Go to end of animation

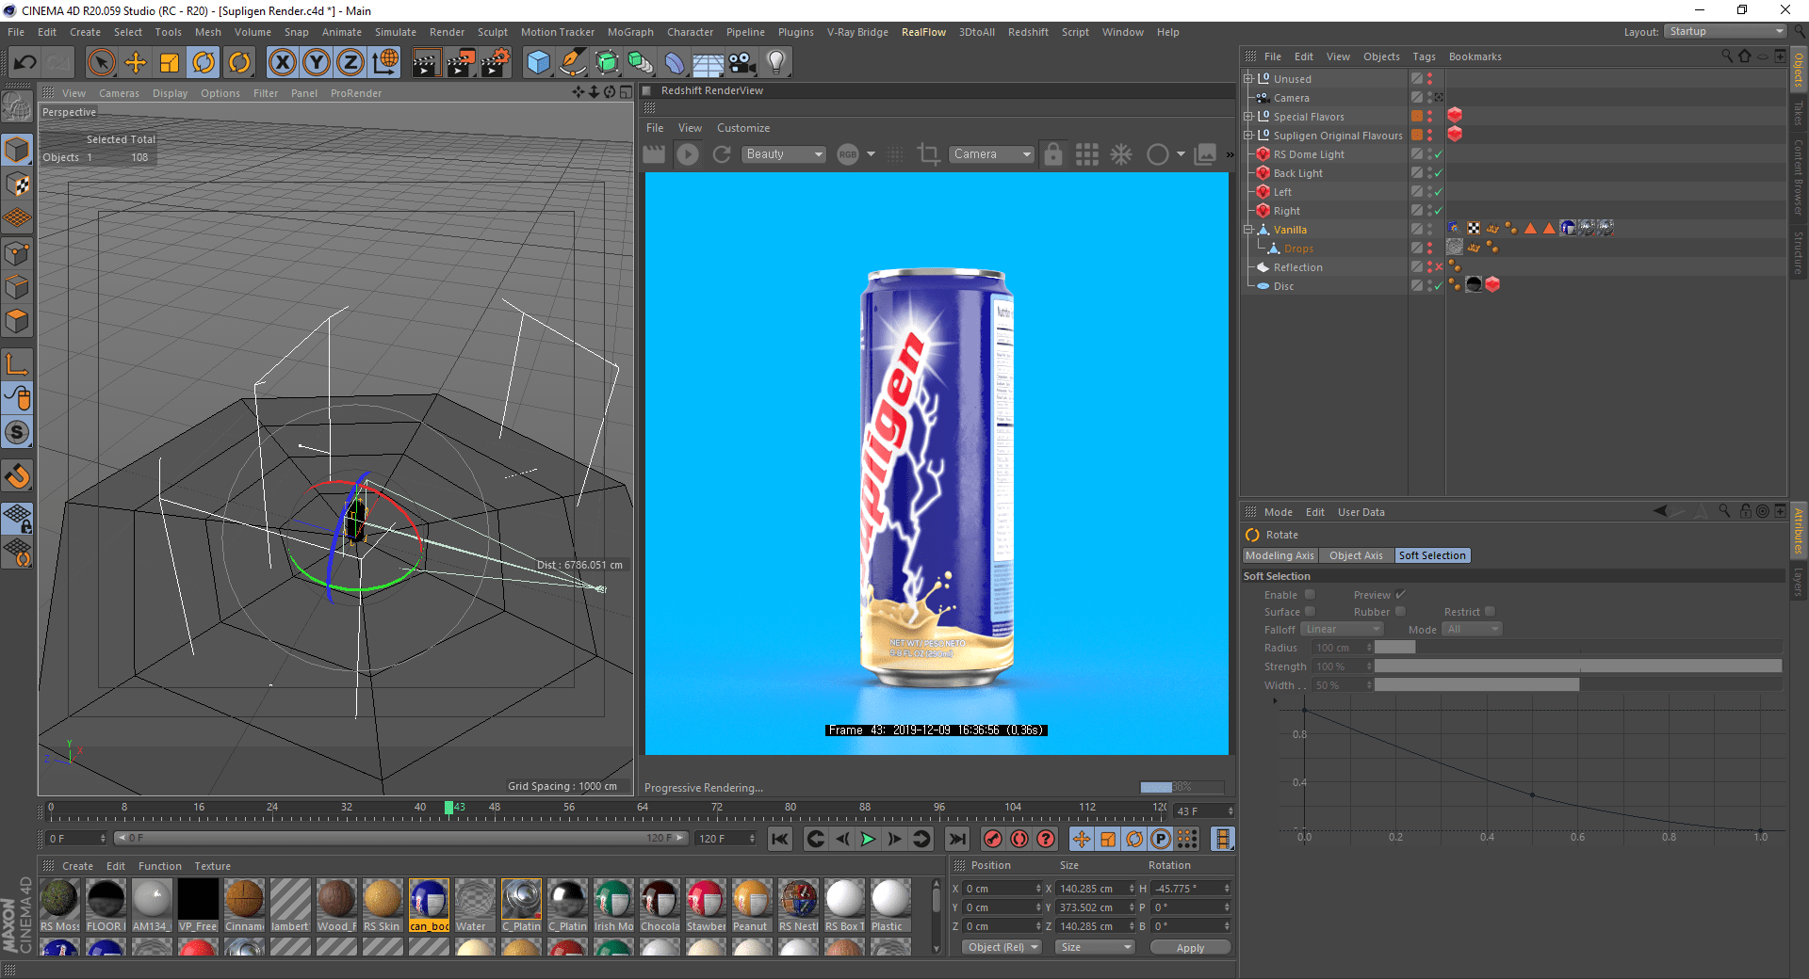pos(957,839)
